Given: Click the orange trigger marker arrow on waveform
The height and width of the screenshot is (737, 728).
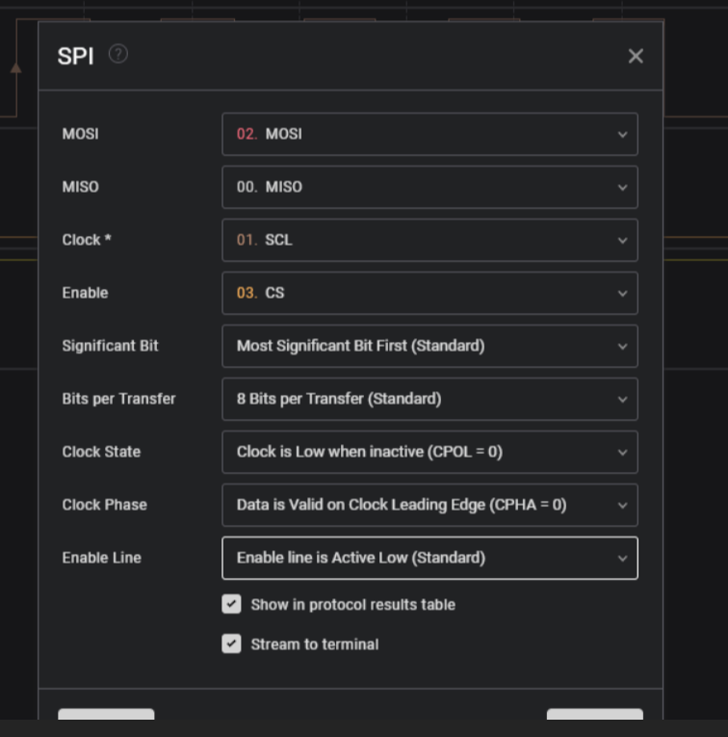Looking at the screenshot, I should (x=15, y=67).
